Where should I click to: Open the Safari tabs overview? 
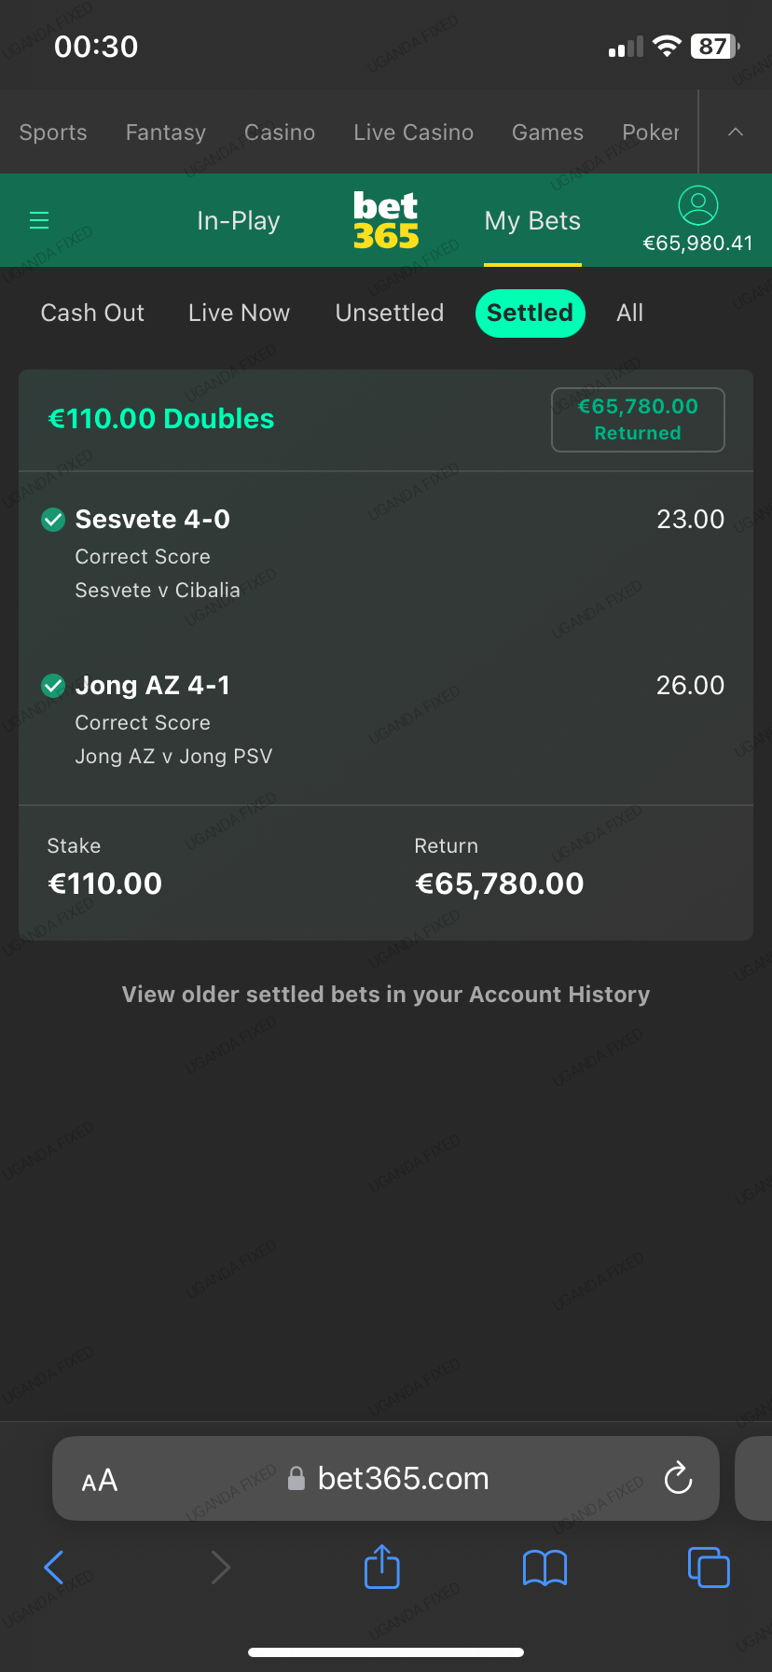(709, 1567)
